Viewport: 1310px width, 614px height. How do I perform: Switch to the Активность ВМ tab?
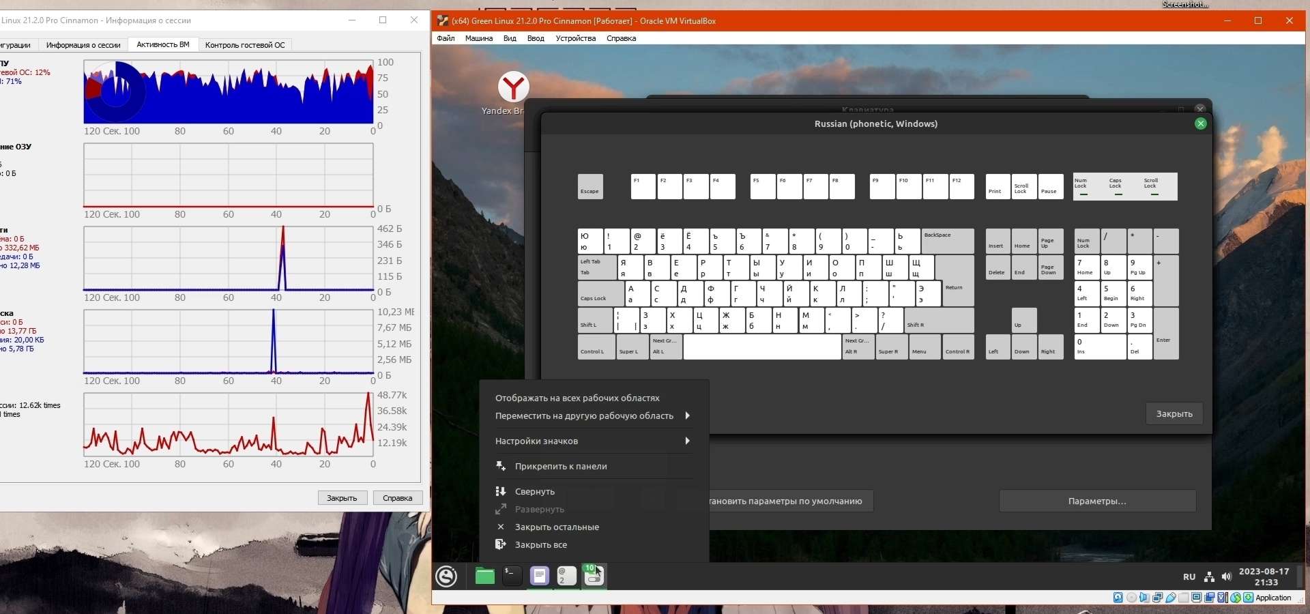pyautogui.click(x=163, y=44)
